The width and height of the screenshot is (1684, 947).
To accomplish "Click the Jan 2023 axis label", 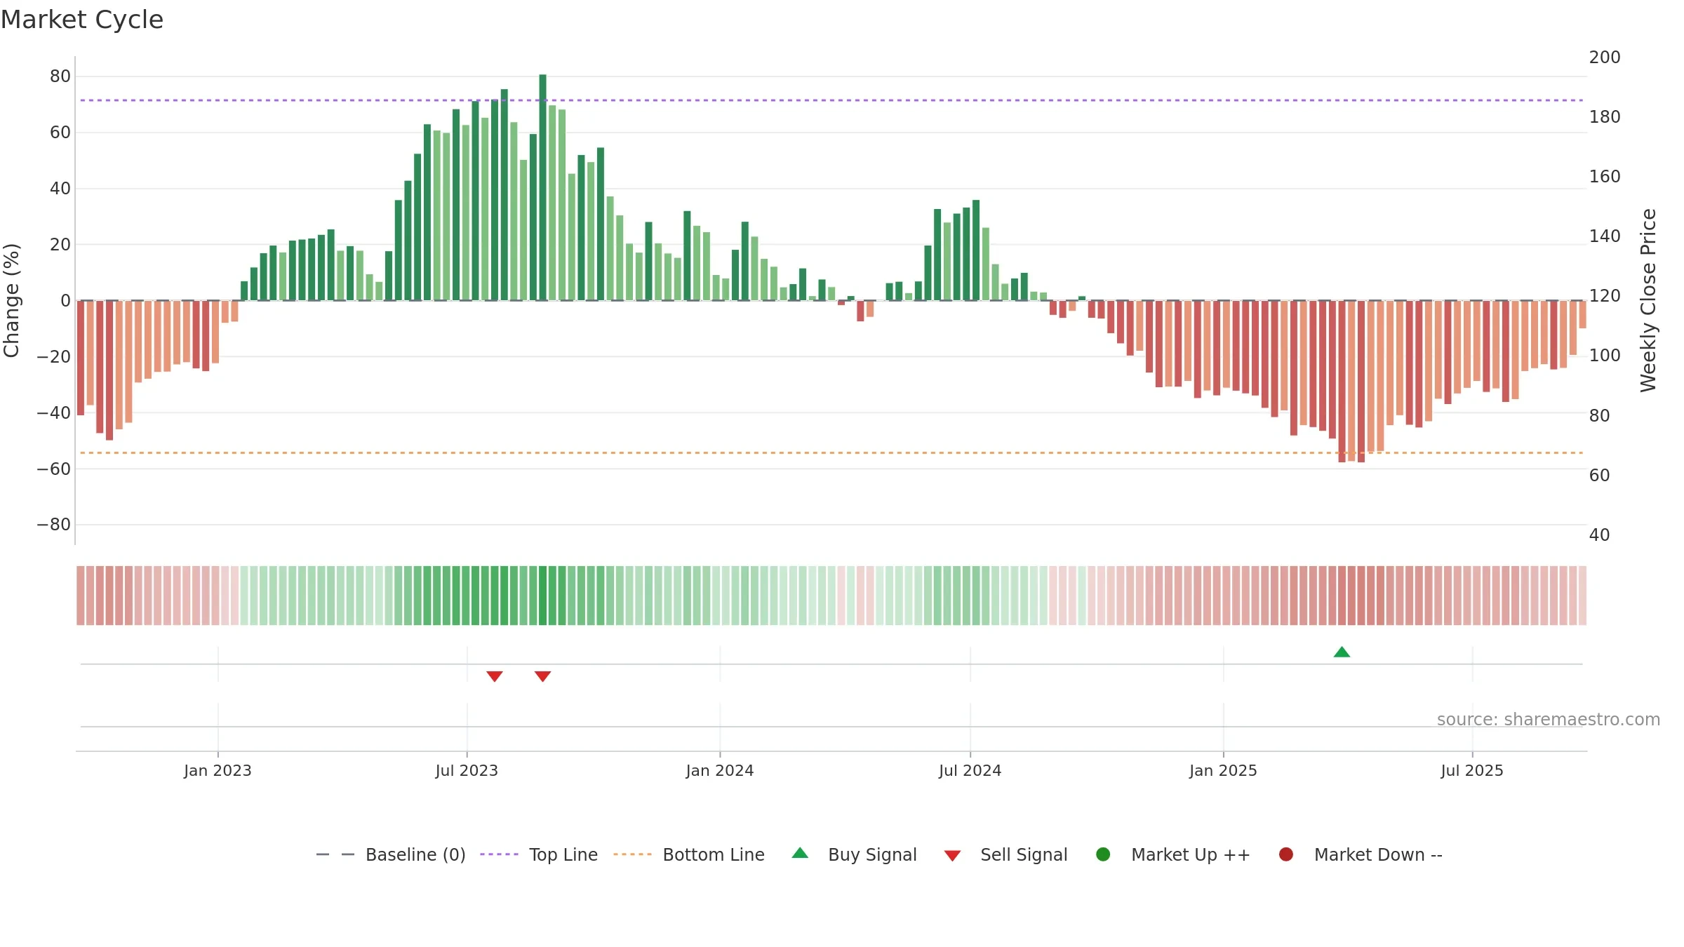I will tap(218, 770).
